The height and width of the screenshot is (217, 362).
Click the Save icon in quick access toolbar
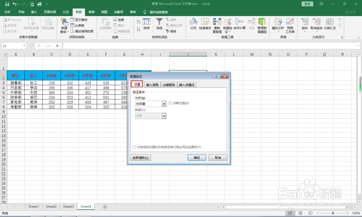pos(7,4)
